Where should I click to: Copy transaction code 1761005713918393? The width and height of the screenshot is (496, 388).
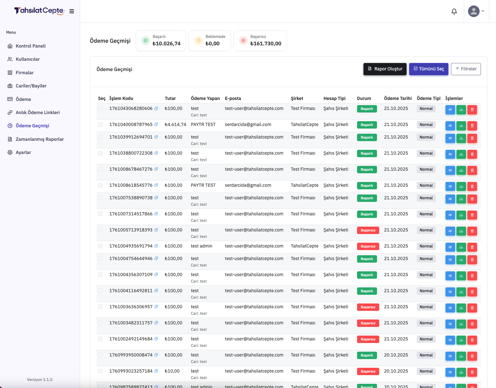[156, 230]
